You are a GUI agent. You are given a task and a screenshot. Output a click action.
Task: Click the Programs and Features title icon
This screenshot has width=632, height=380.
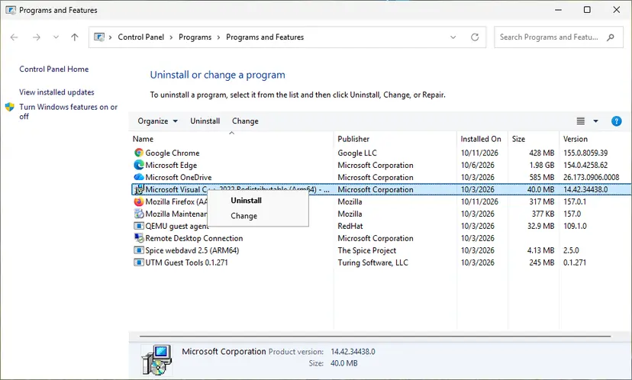(x=11, y=10)
